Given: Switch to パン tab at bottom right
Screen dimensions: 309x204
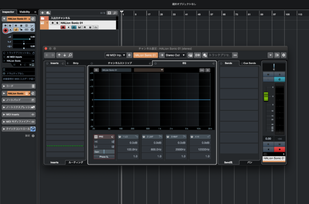Looking at the screenshot, I should tap(249, 162).
